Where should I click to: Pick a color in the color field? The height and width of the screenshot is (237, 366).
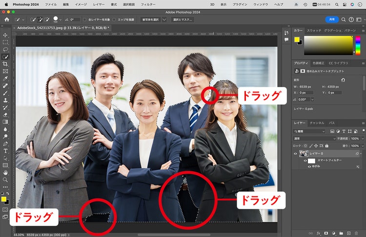(x=328, y=45)
